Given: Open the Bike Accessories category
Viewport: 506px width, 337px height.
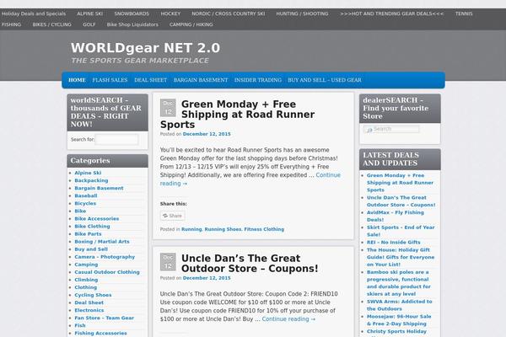Looking at the screenshot, I should coord(96,219).
